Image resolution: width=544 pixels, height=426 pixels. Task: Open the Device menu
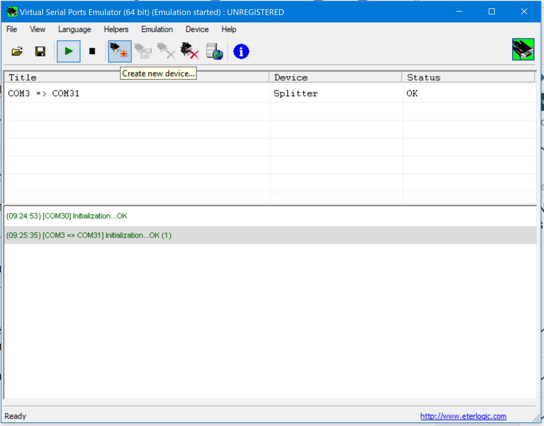[197, 29]
